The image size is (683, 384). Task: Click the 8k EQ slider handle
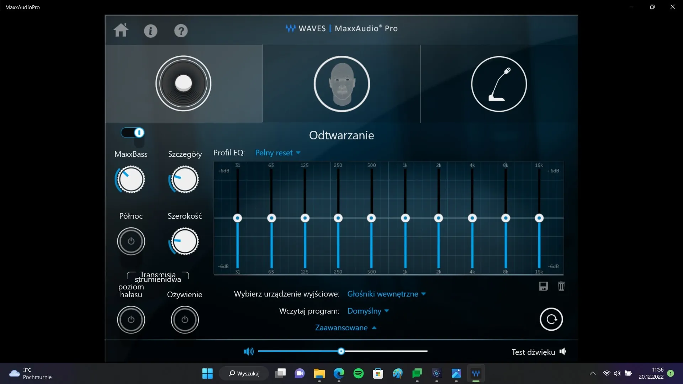[505, 218]
